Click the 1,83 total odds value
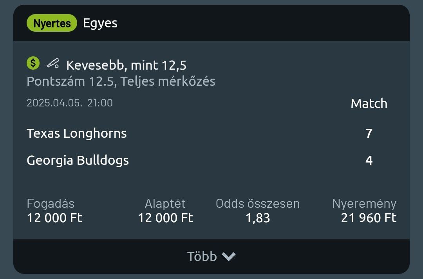The width and height of the screenshot is (423, 279). 258,218
